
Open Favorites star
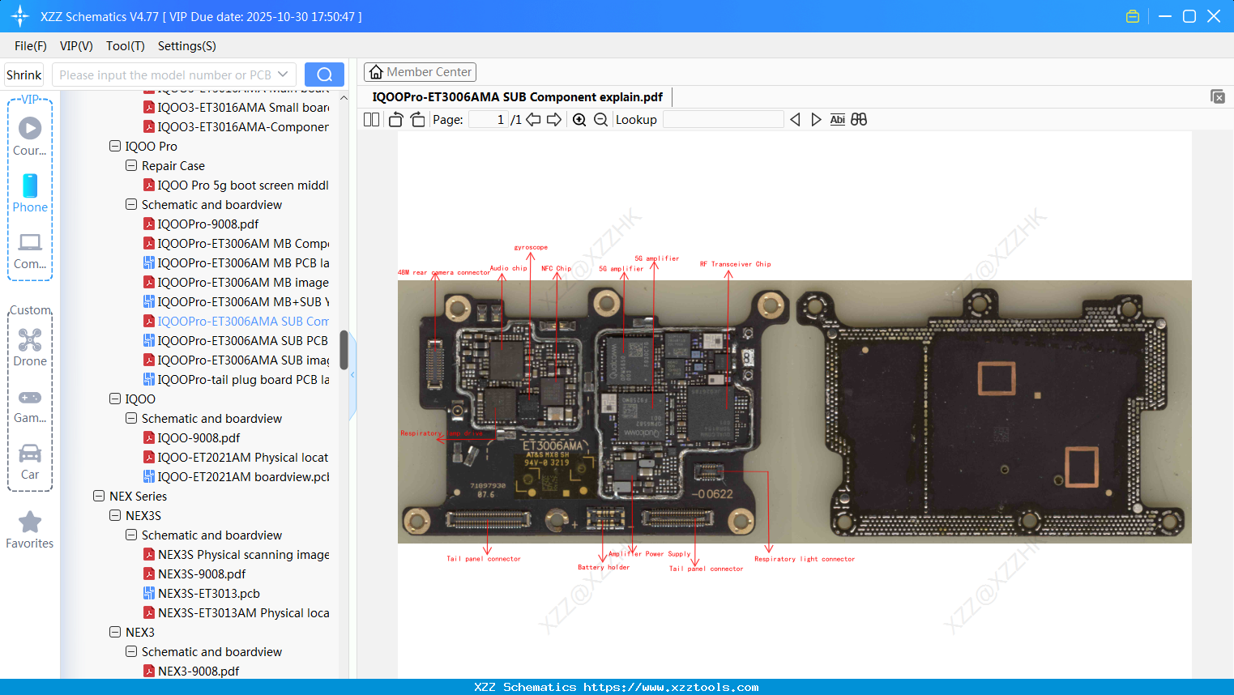coord(30,522)
